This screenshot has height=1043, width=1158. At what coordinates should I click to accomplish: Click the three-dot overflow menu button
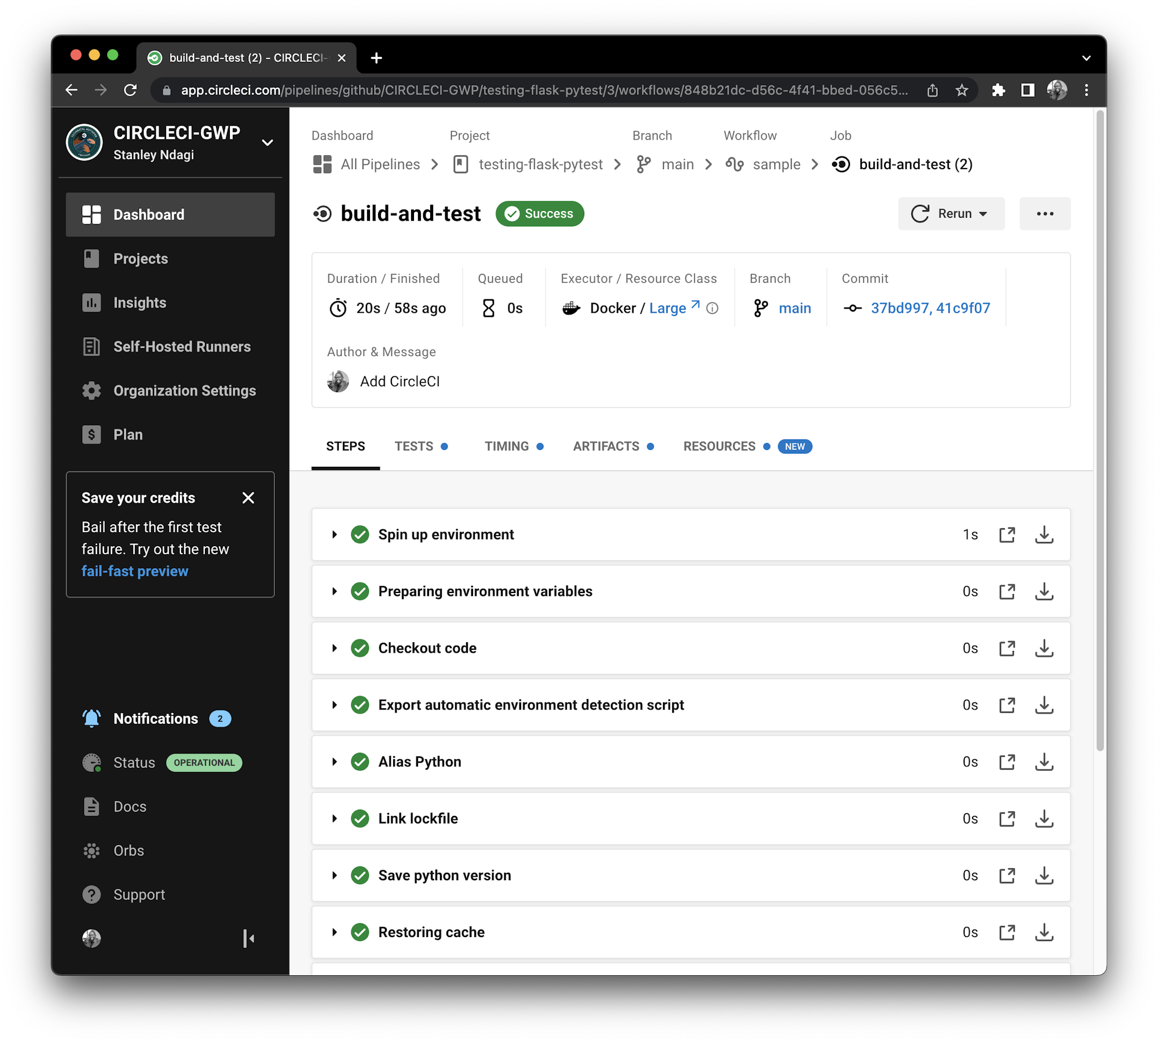click(1045, 214)
